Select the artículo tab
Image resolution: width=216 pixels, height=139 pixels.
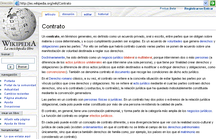click(50, 14)
